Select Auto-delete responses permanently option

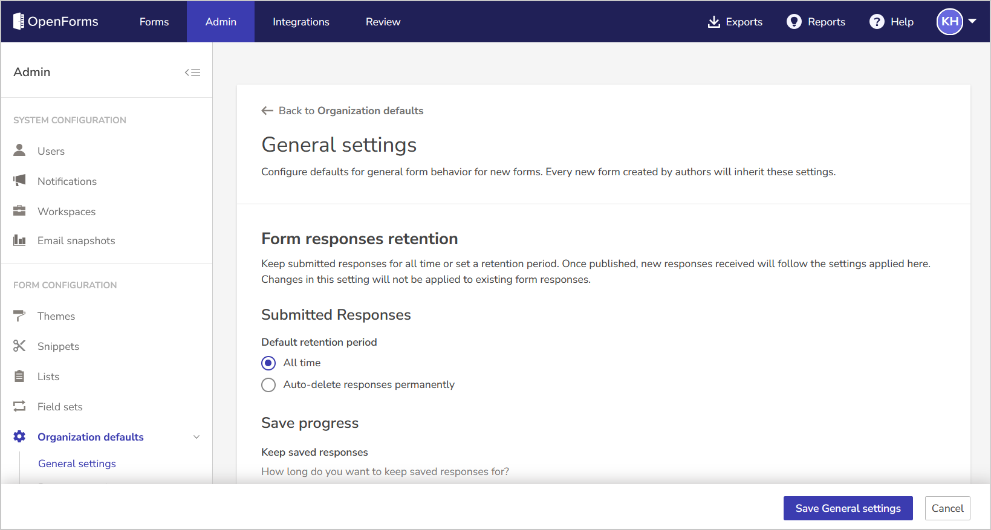coord(268,385)
